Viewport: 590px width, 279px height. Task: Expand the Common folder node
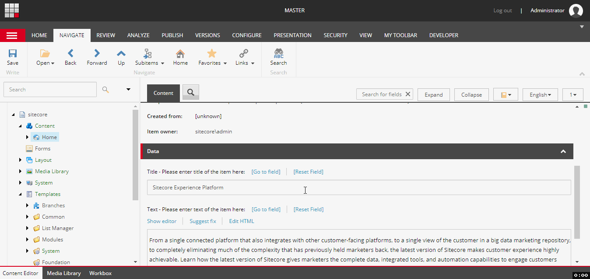pos(27,217)
